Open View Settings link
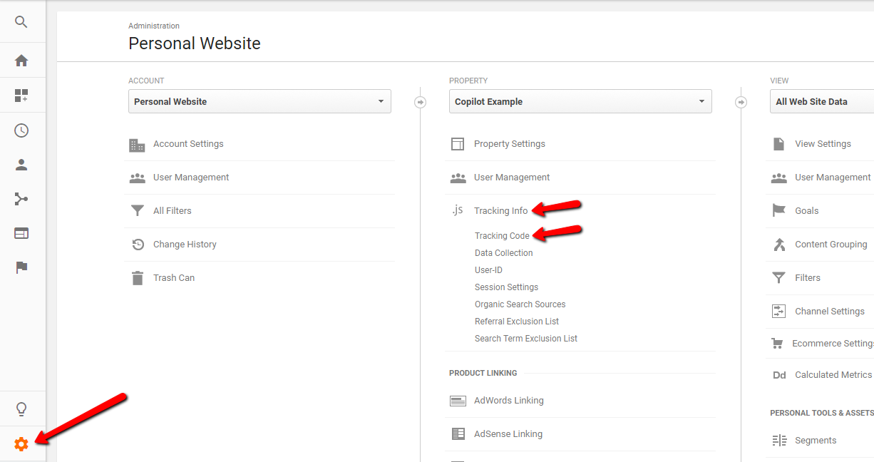Screen dimensions: 874x462 [823, 144]
